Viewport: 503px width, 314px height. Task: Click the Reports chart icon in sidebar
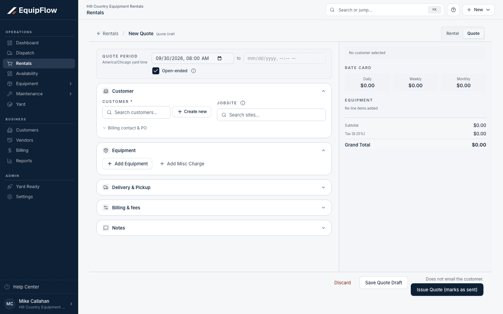tap(10, 161)
